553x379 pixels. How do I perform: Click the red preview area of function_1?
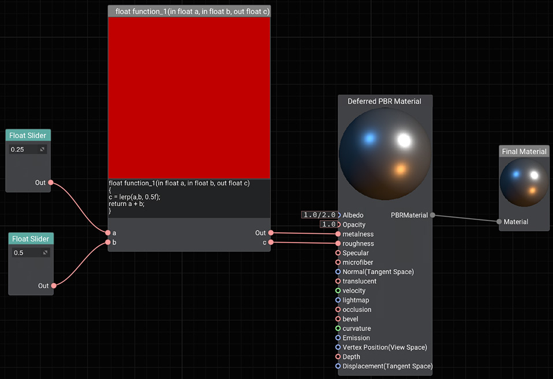pos(189,98)
